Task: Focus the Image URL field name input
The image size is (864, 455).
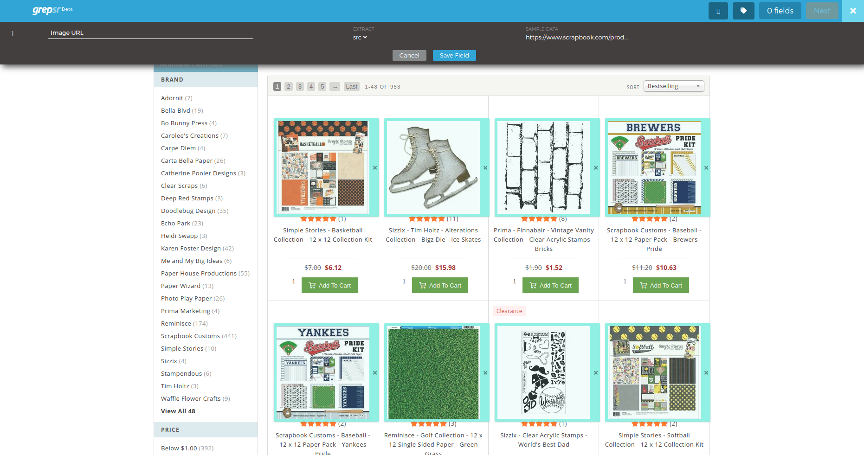Action: [x=151, y=33]
